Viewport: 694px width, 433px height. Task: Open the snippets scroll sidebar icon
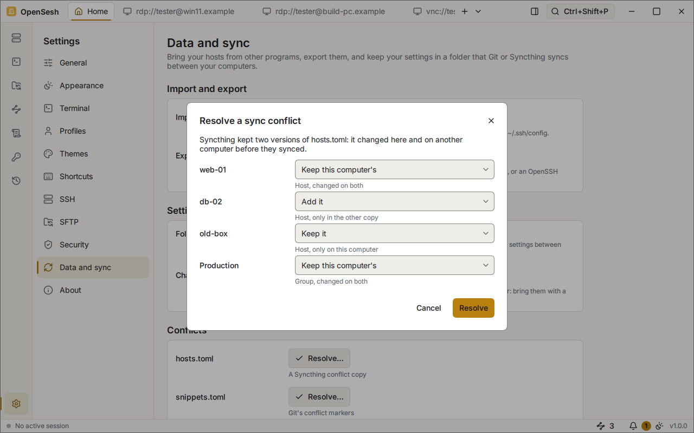(x=16, y=133)
